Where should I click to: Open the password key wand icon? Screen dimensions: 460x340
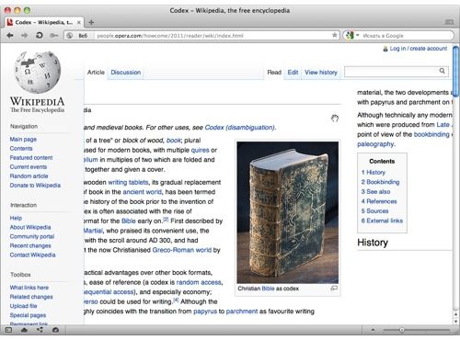(x=54, y=36)
